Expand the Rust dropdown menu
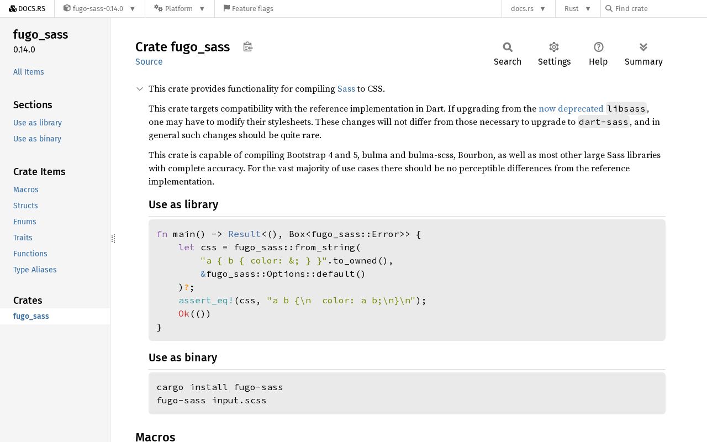Viewport: 707px width, 442px height. coord(578,8)
